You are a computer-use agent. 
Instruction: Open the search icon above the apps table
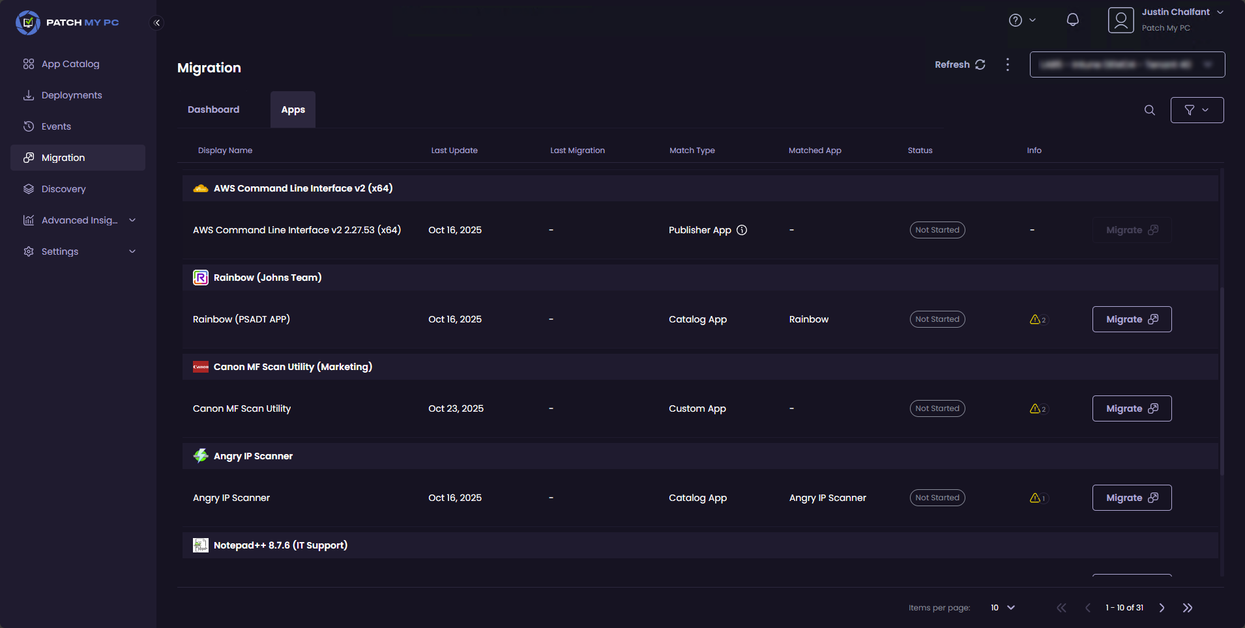coord(1149,110)
